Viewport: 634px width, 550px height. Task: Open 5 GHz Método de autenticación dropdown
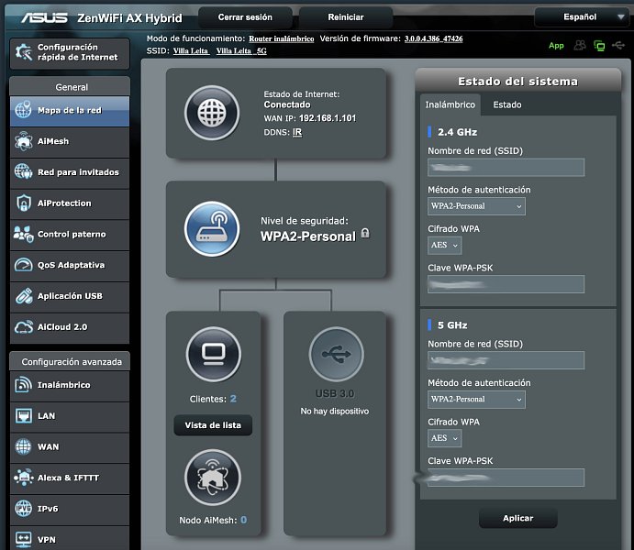(476, 399)
